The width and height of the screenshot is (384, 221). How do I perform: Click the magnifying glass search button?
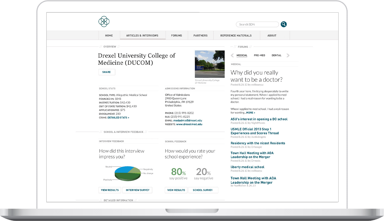pos(283,24)
